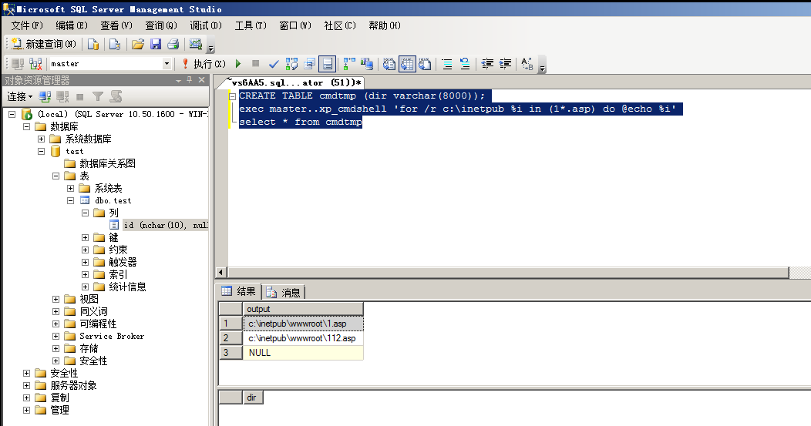Viewport: 811px width, 426px height.
Task: Open the 查询(Q) menu
Action: point(161,26)
